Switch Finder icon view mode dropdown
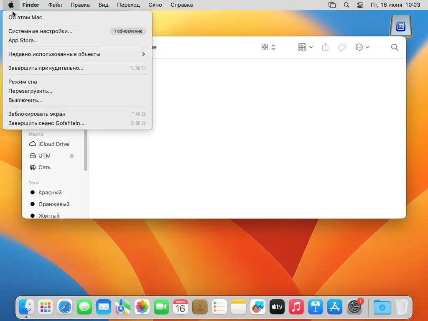 click(x=268, y=47)
